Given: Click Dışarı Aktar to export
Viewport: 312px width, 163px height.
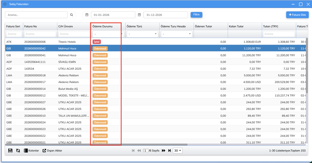Looking at the screenshot, I should (x=52, y=151).
